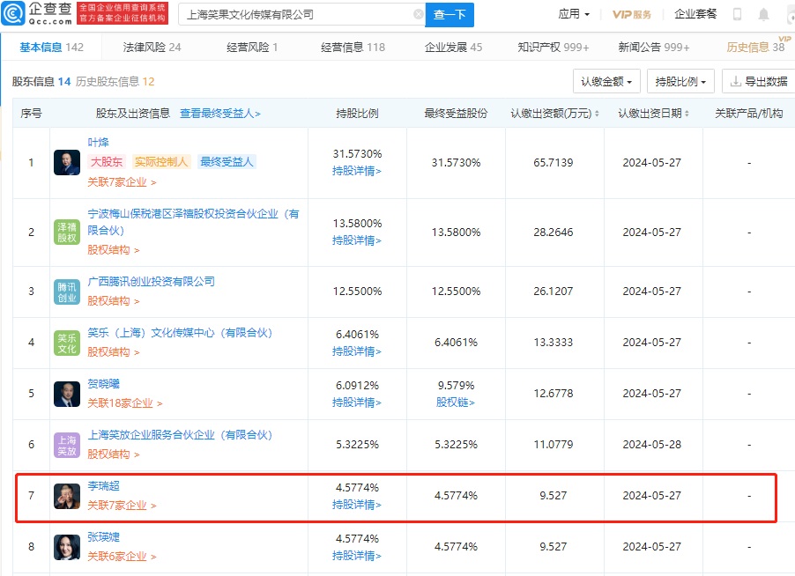This screenshot has height=576, width=795.
Task: Open the Qcc.com logo homepage
Action: [36, 13]
